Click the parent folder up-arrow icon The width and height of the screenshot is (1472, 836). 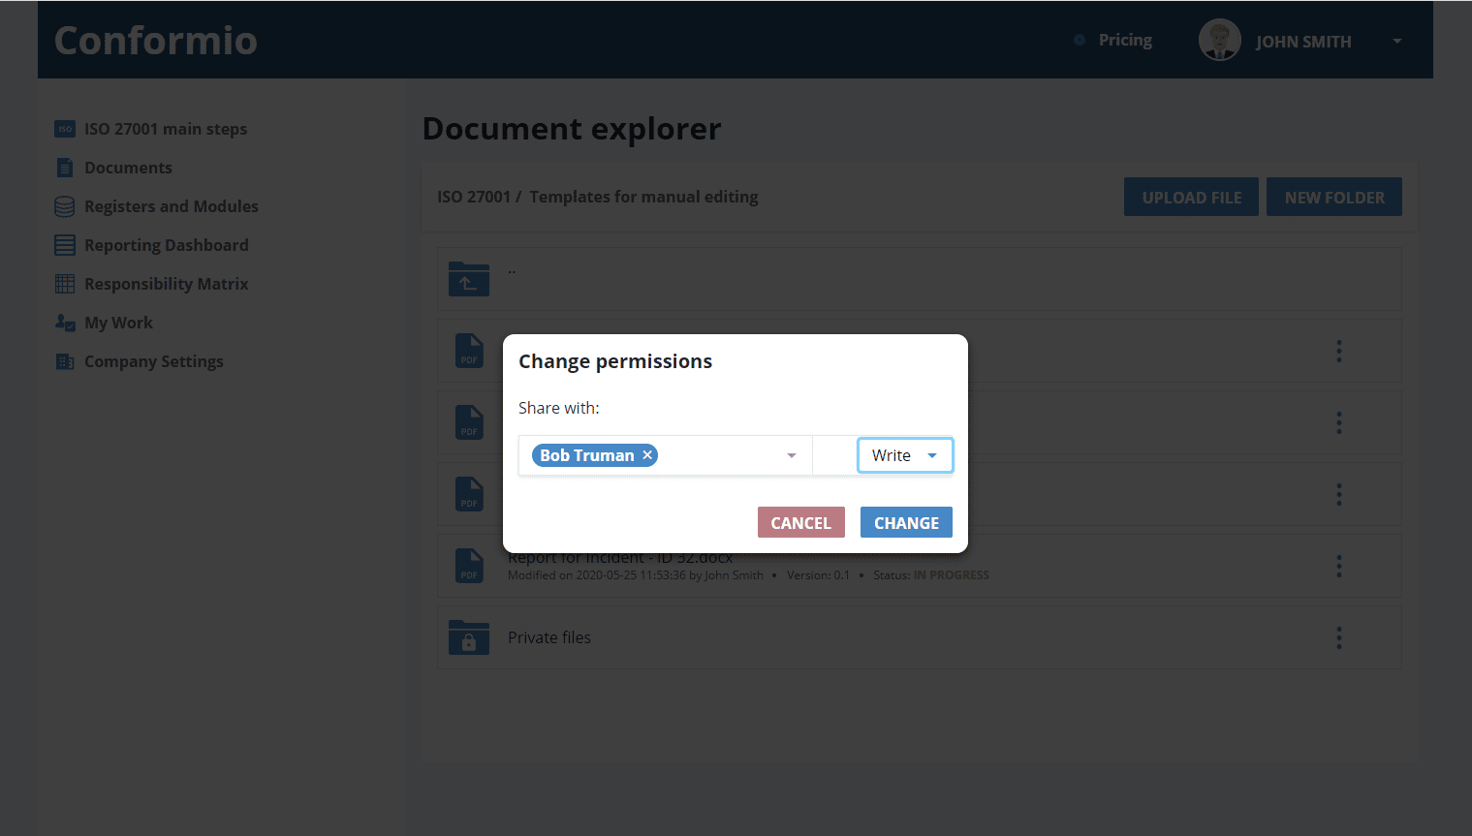click(469, 279)
